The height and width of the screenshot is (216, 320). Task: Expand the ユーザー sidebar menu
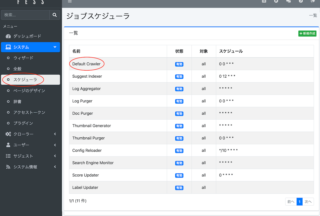point(30,145)
